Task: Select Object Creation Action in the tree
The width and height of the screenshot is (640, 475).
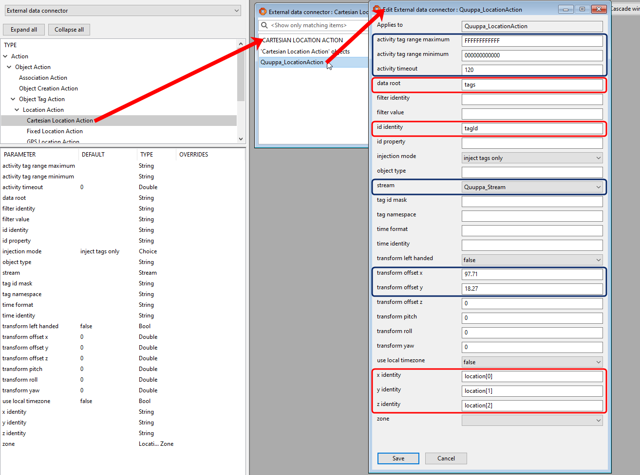Action: click(48, 88)
